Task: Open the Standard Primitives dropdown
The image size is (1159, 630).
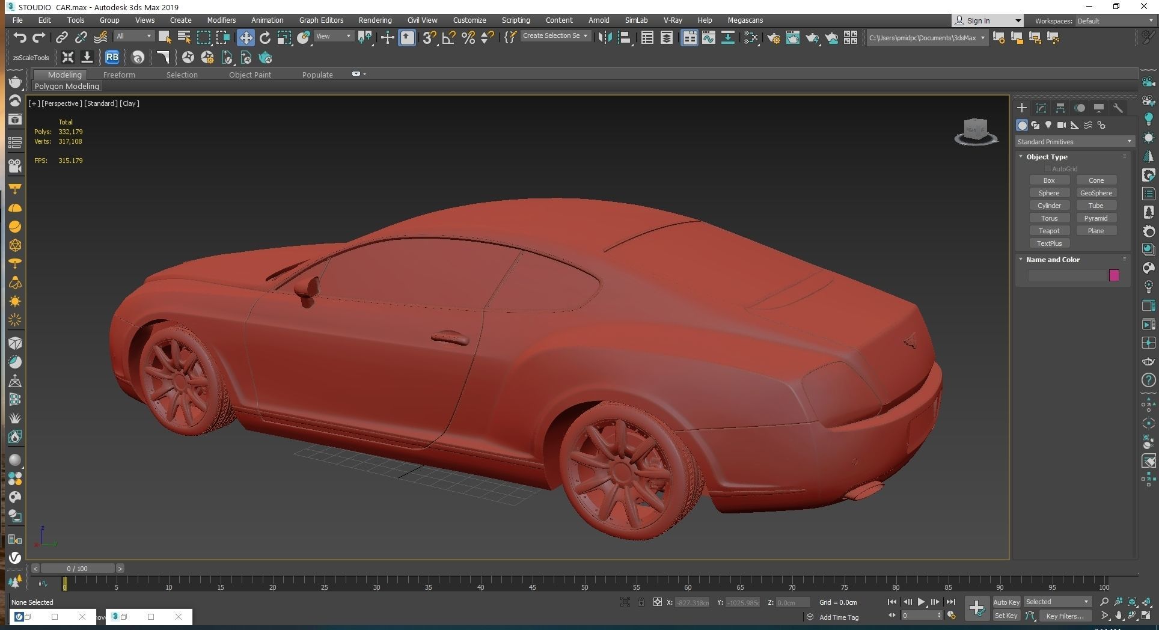Action: click(x=1074, y=142)
